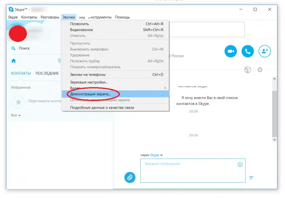Click Остановить демонстрацию экрана entry
Screen dimensions: 285x198
pos(115,100)
